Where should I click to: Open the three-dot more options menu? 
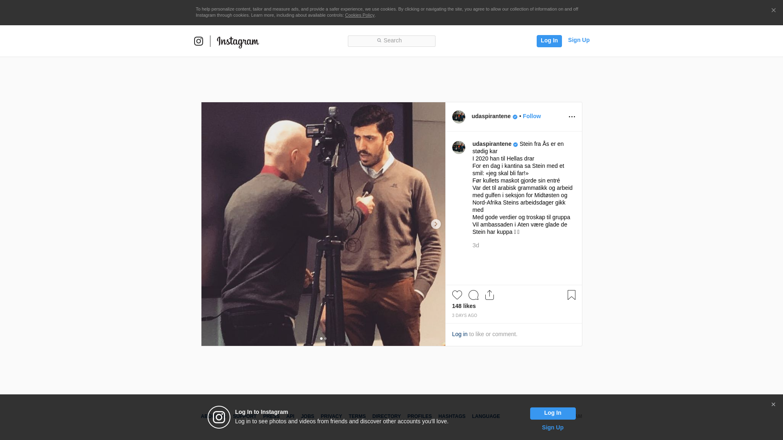click(x=572, y=117)
